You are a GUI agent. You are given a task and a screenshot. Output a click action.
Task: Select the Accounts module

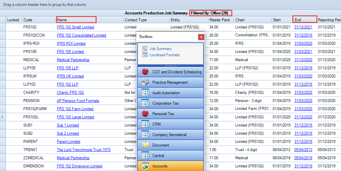(x=170, y=166)
